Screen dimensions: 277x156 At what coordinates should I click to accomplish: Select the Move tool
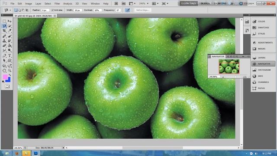tap(10, 21)
